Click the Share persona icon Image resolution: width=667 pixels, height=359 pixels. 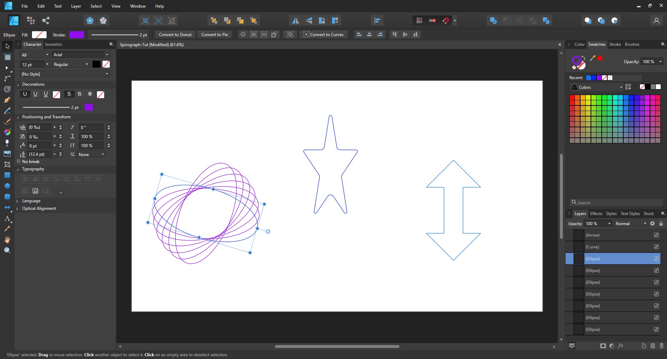46,20
